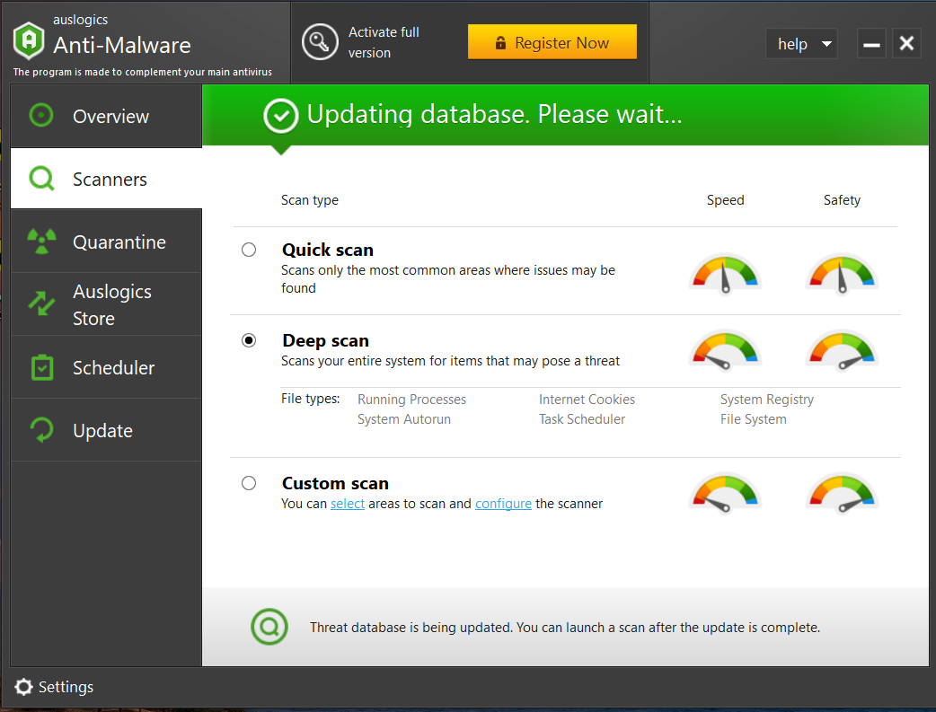Click the Register Now button
The image size is (936, 712).
tap(552, 42)
